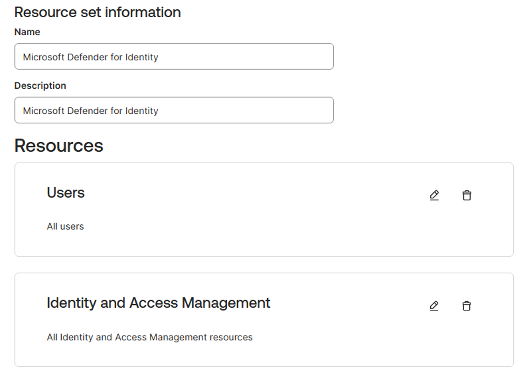
Task: Click the All Identity and Access Management resources text
Action: [x=149, y=337]
